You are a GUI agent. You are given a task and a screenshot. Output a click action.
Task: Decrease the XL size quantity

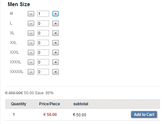[x=31, y=33]
